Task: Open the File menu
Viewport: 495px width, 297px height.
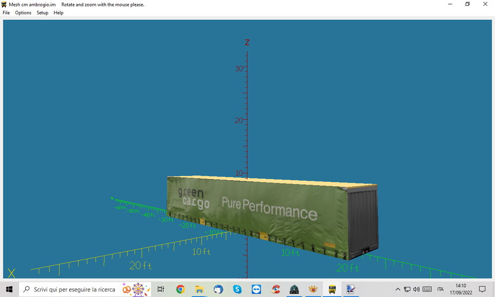Action: click(x=6, y=13)
